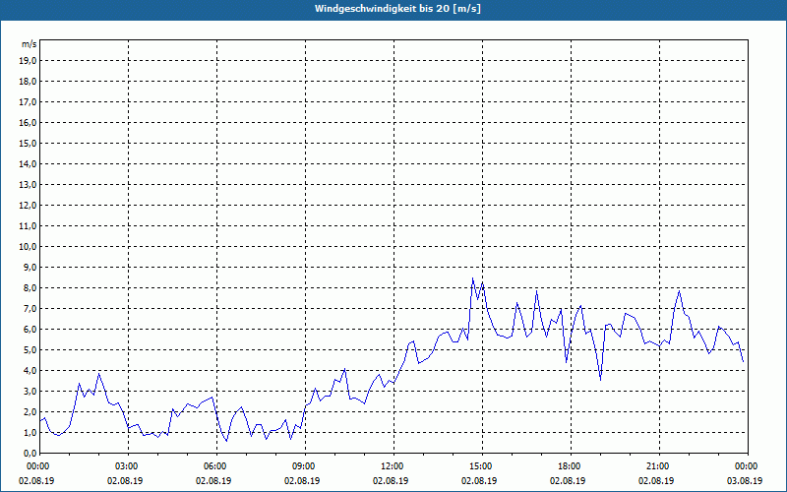Pick the "15:00" time label
Image resolution: width=787 pixels, height=492 pixels.
click(482, 466)
